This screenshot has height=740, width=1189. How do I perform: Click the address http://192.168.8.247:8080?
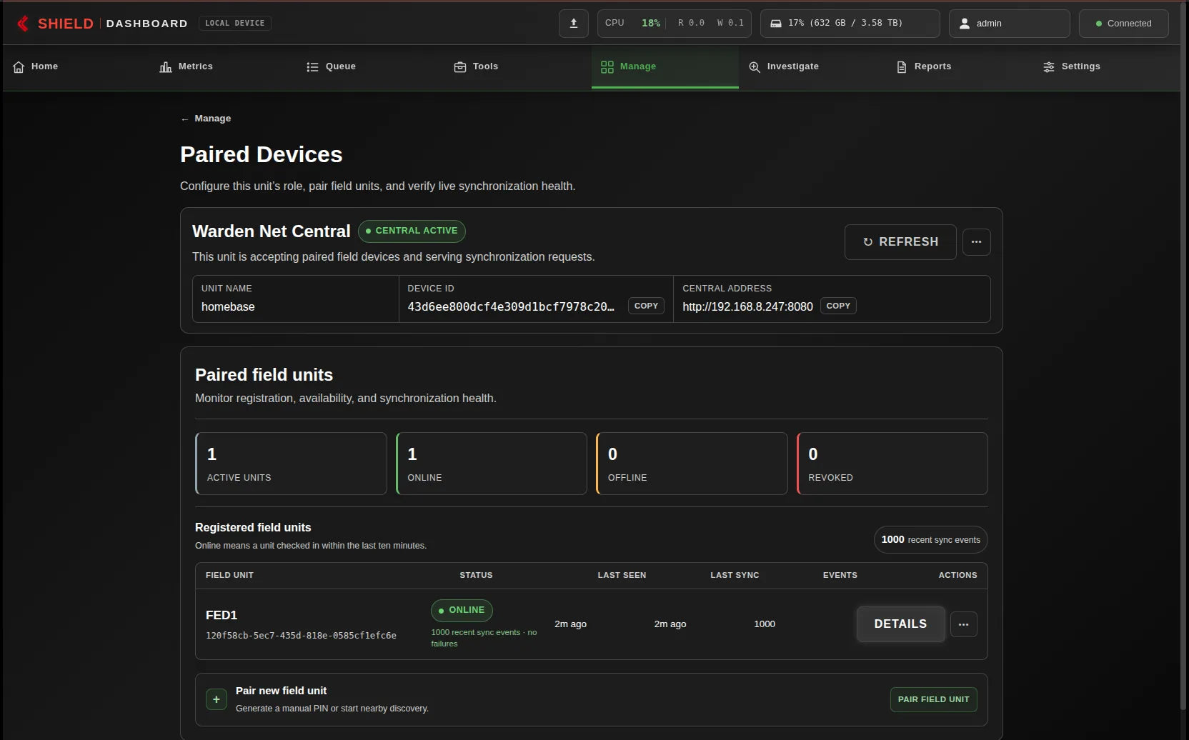747,306
